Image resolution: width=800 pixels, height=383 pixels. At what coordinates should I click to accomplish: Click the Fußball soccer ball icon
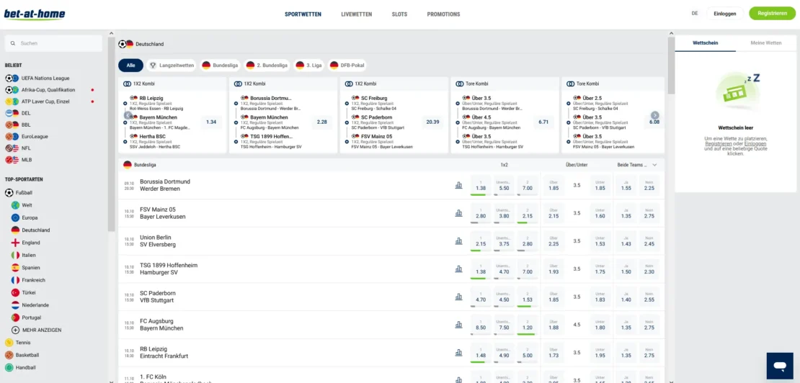click(9, 193)
